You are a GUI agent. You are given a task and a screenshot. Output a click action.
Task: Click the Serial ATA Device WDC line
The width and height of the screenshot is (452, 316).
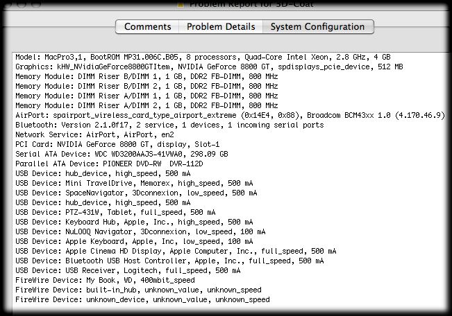122,154
